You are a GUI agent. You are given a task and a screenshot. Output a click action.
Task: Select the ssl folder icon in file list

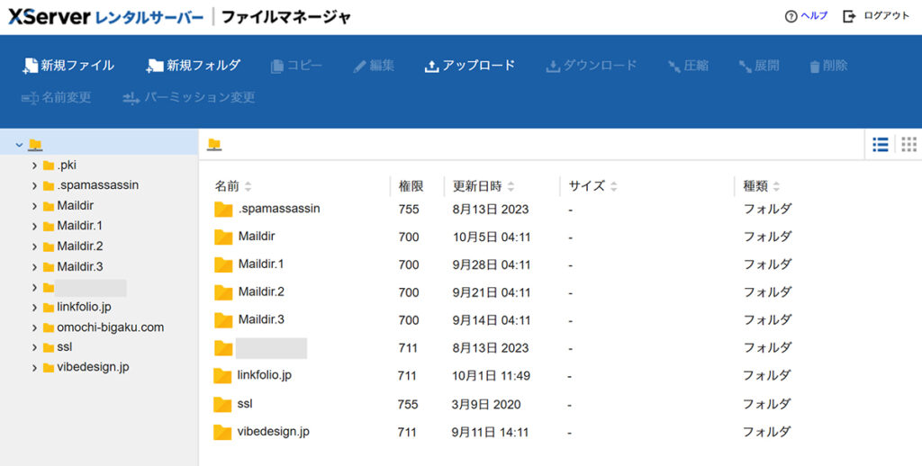tap(222, 404)
